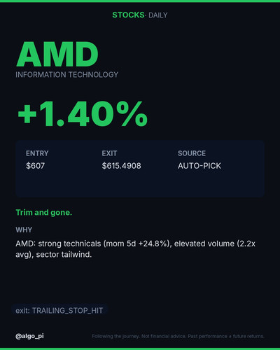Click the AUTO-PICK source value

pyautogui.click(x=199, y=166)
